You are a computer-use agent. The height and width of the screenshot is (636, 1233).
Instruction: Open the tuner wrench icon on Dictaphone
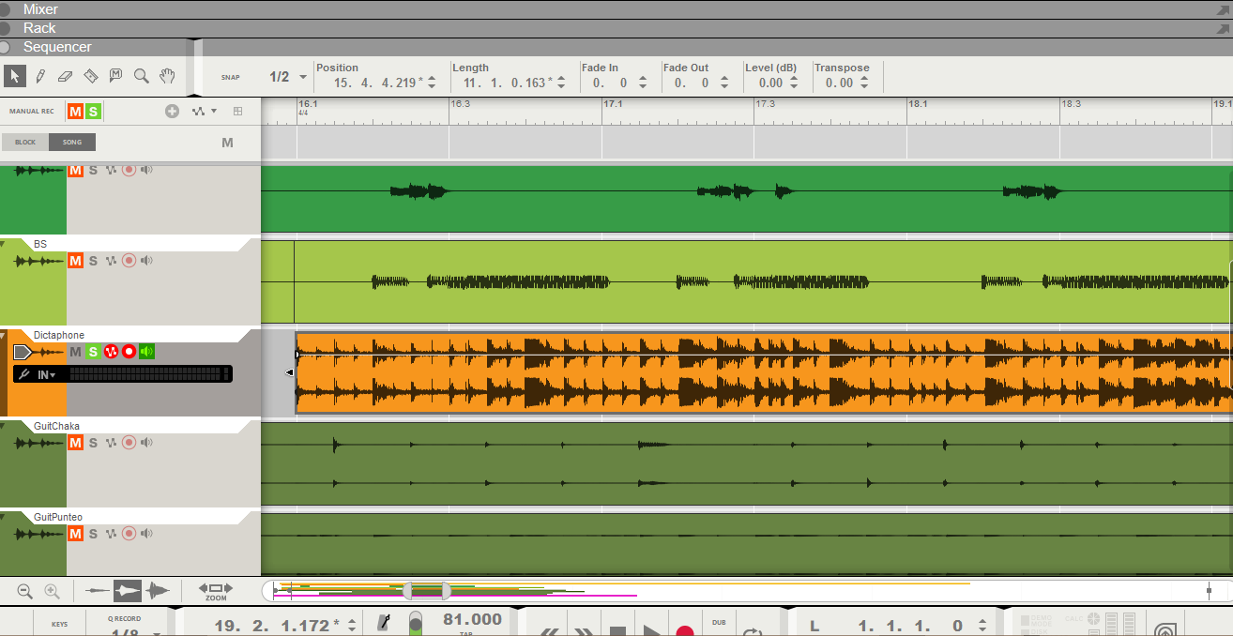(26, 374)
